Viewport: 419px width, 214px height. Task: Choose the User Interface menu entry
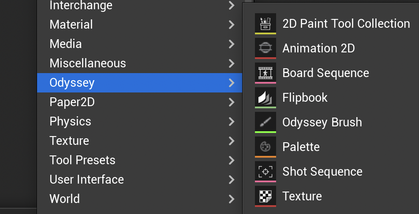coord(139,179)
